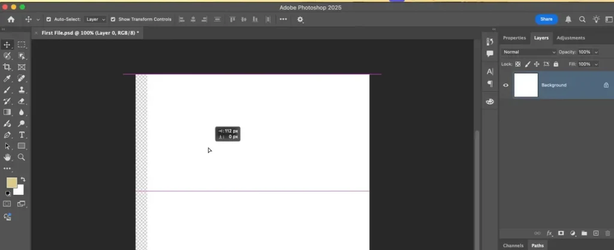614x250 pixels.
Task: Select the Frame tool
Action: [22, 67]
